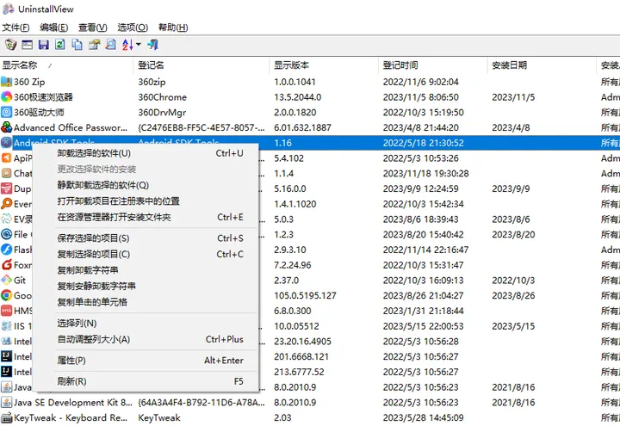
Task: Sort by 显示名称 column header
Action: [66, 65]
